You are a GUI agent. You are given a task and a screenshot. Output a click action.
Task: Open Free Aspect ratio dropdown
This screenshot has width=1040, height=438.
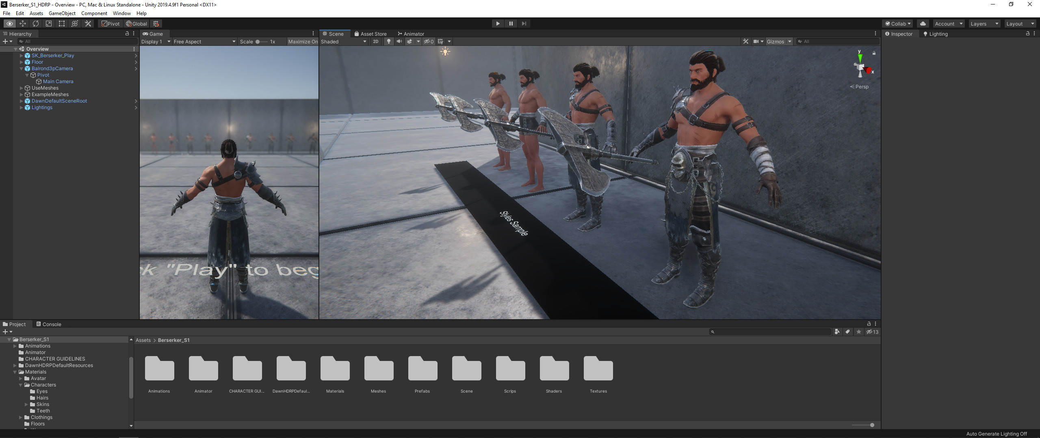coord(204,41)
